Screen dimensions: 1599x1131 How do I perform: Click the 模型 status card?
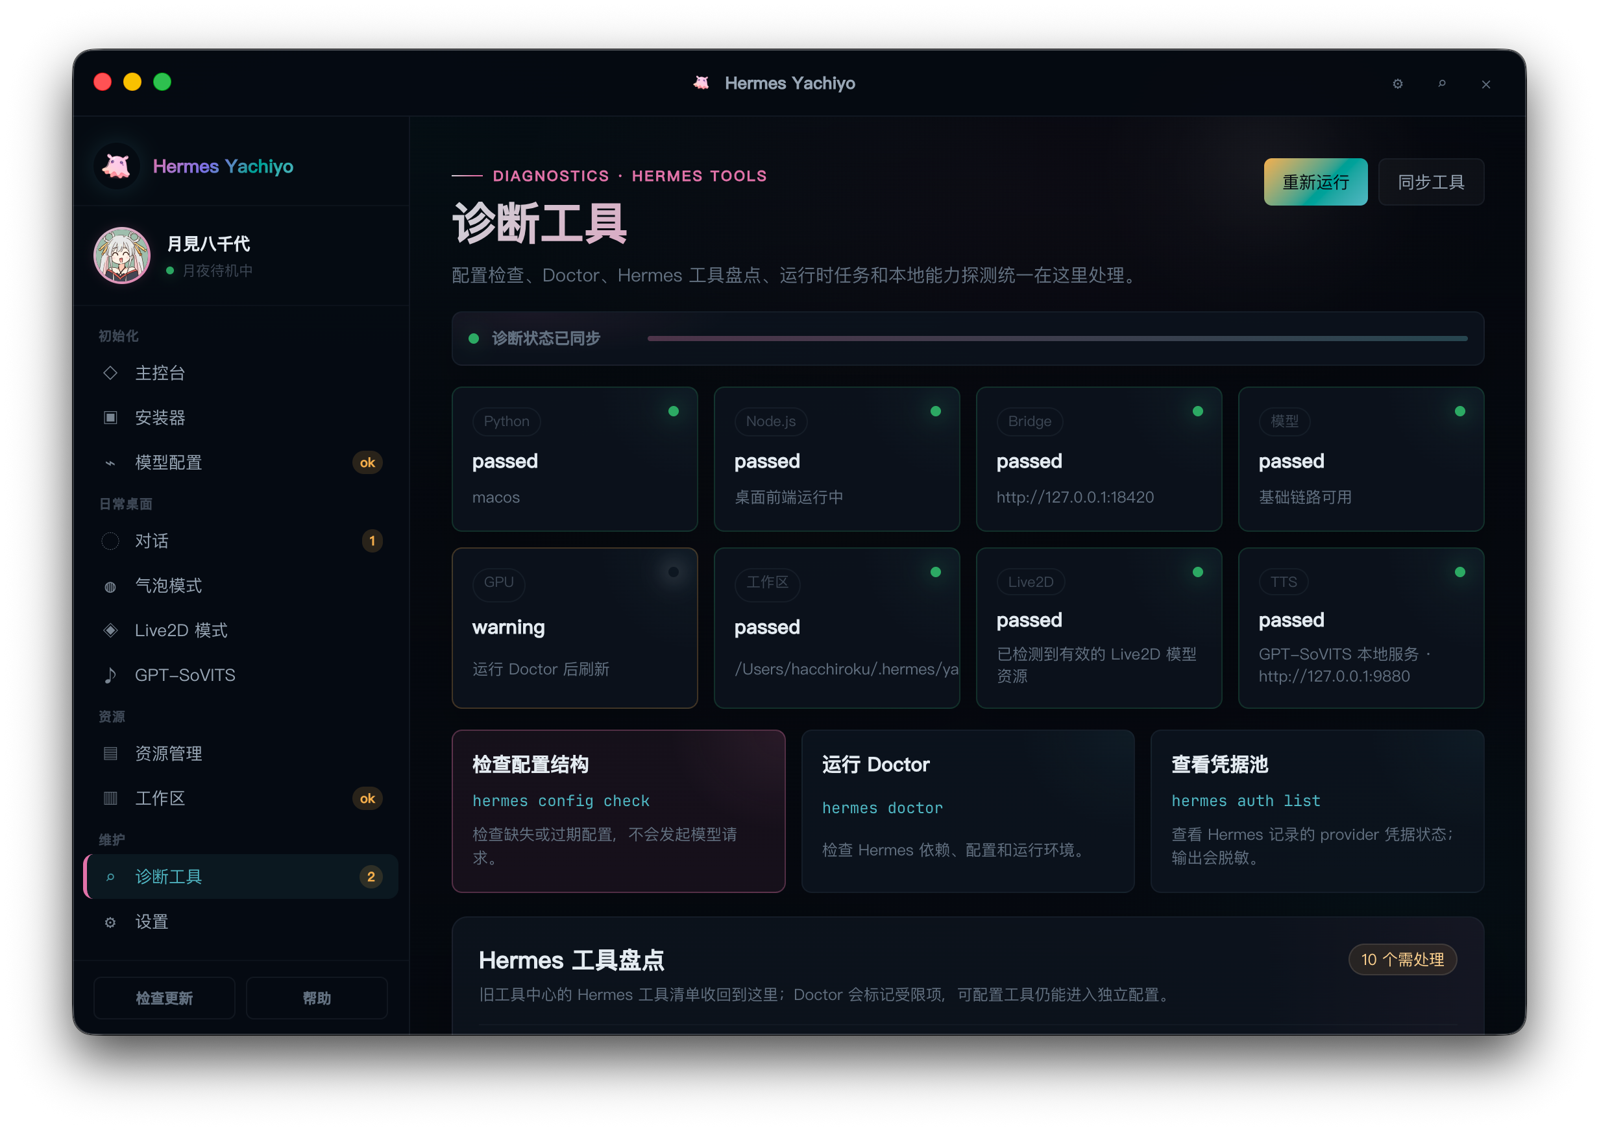click(x=1361, y=459)
